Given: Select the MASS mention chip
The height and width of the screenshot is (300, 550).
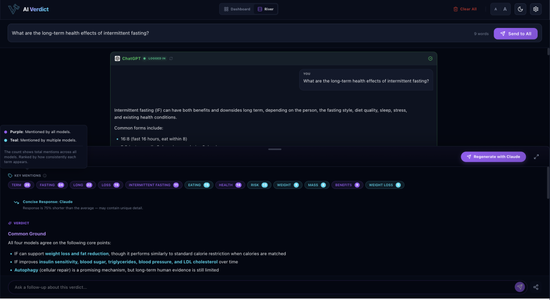Looking at the screenshot, I should click(x=316, y=185).
